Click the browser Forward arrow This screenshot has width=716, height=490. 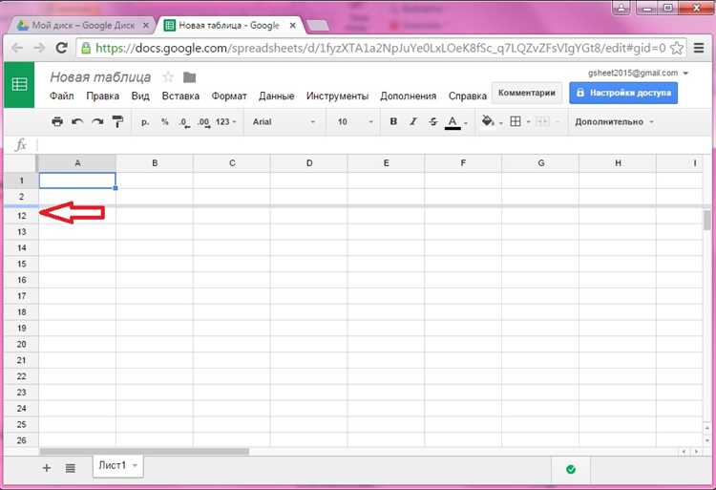pos(39,48)
